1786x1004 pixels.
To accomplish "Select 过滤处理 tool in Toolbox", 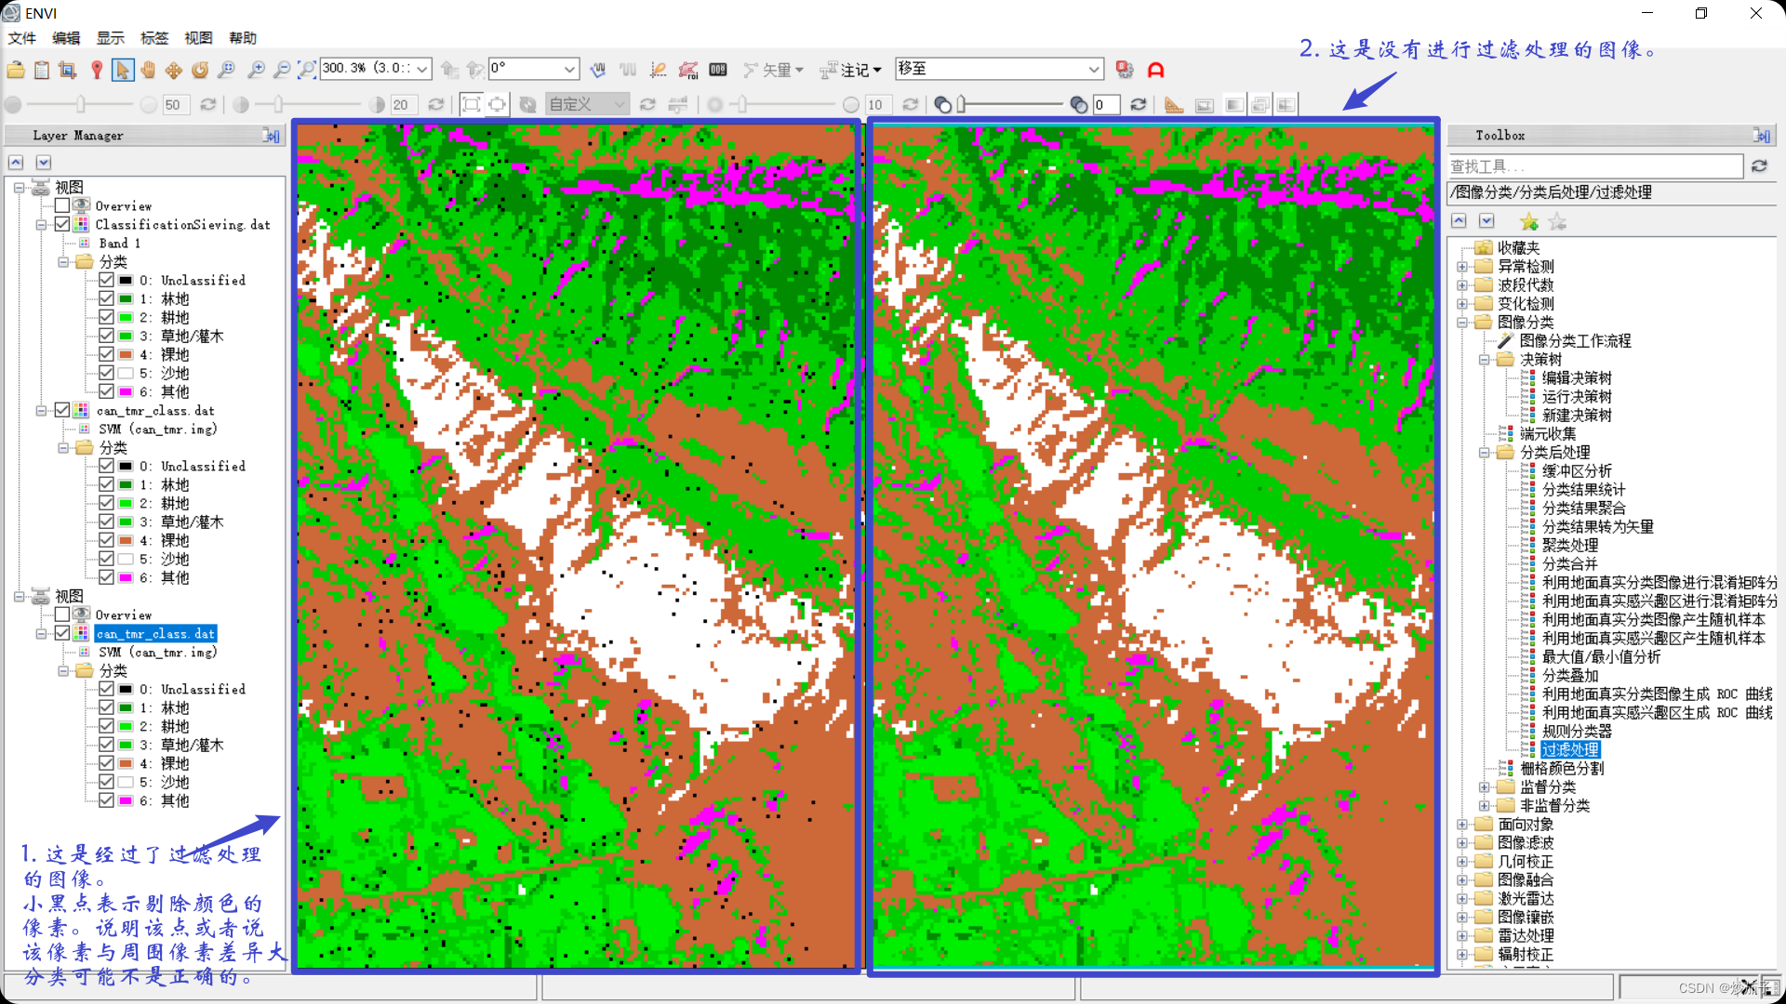I will point(1569,750).
